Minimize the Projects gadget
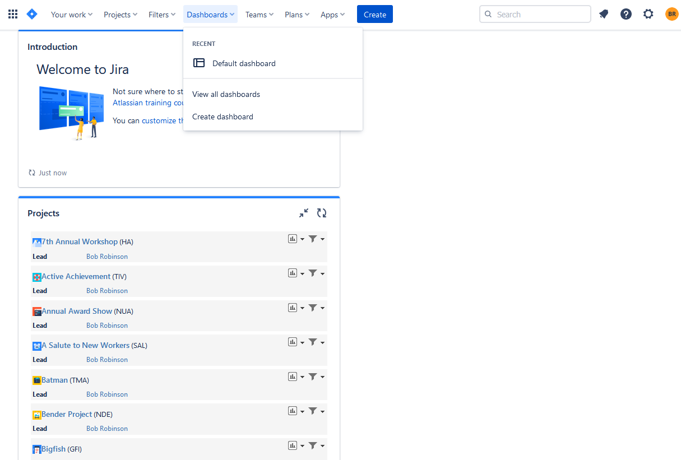 tap(304, 213)
